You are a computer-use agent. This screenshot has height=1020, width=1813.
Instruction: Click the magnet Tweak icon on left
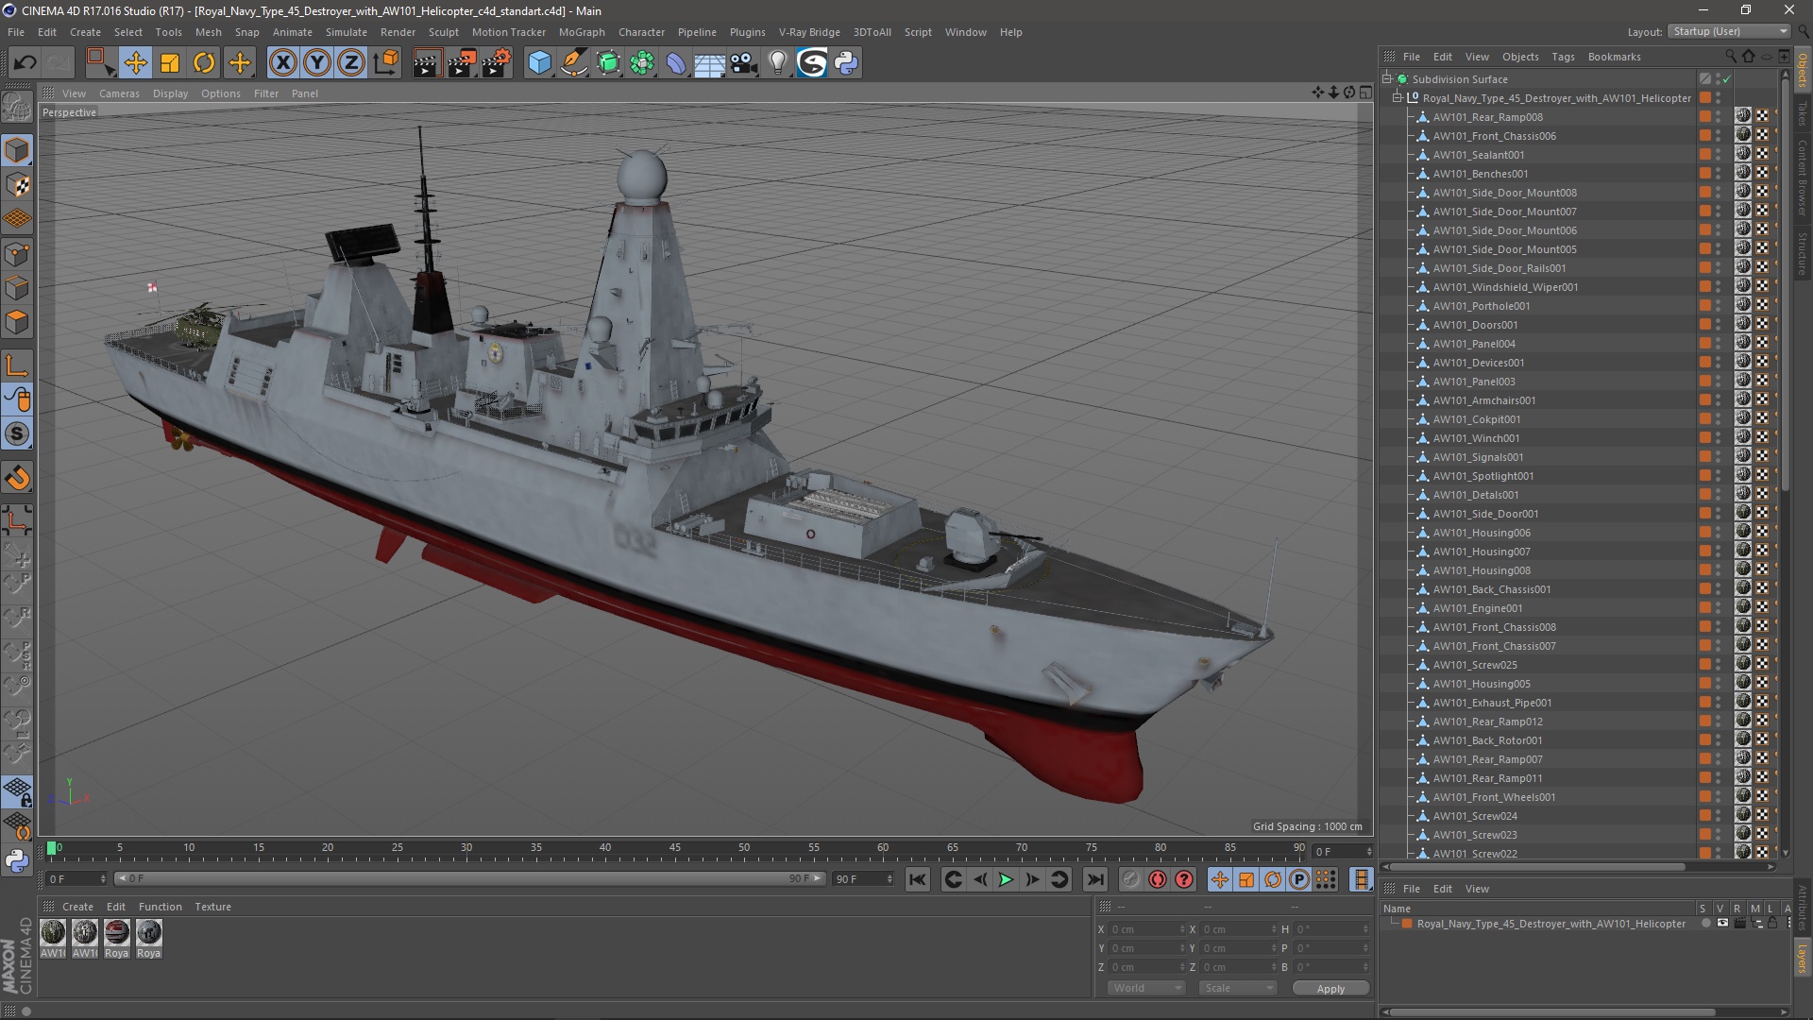[17, 479]
